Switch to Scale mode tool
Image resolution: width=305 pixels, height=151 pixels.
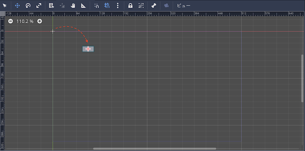coord(39,6)
